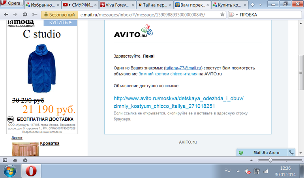Click the ПРОБКА search field
304x178 pixels.
tap(270, 15)
